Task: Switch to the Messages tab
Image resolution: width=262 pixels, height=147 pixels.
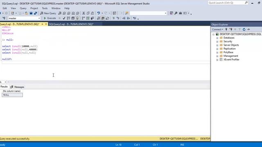Action: 17,87
